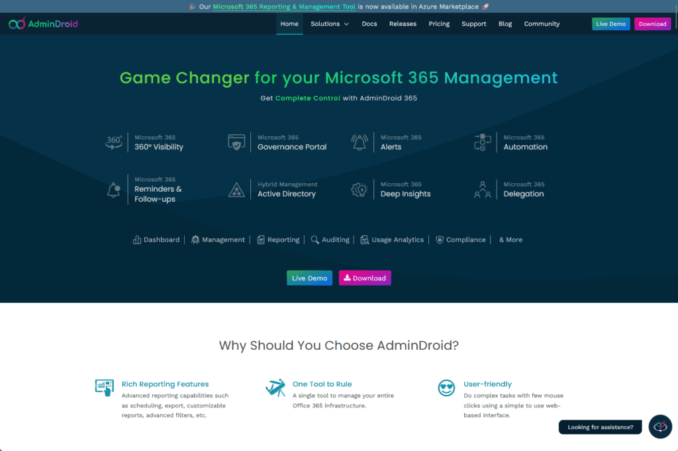Viewport: 678px width, 451px height.
Task: Click the Delegation people icon
Action: point(483,189)
